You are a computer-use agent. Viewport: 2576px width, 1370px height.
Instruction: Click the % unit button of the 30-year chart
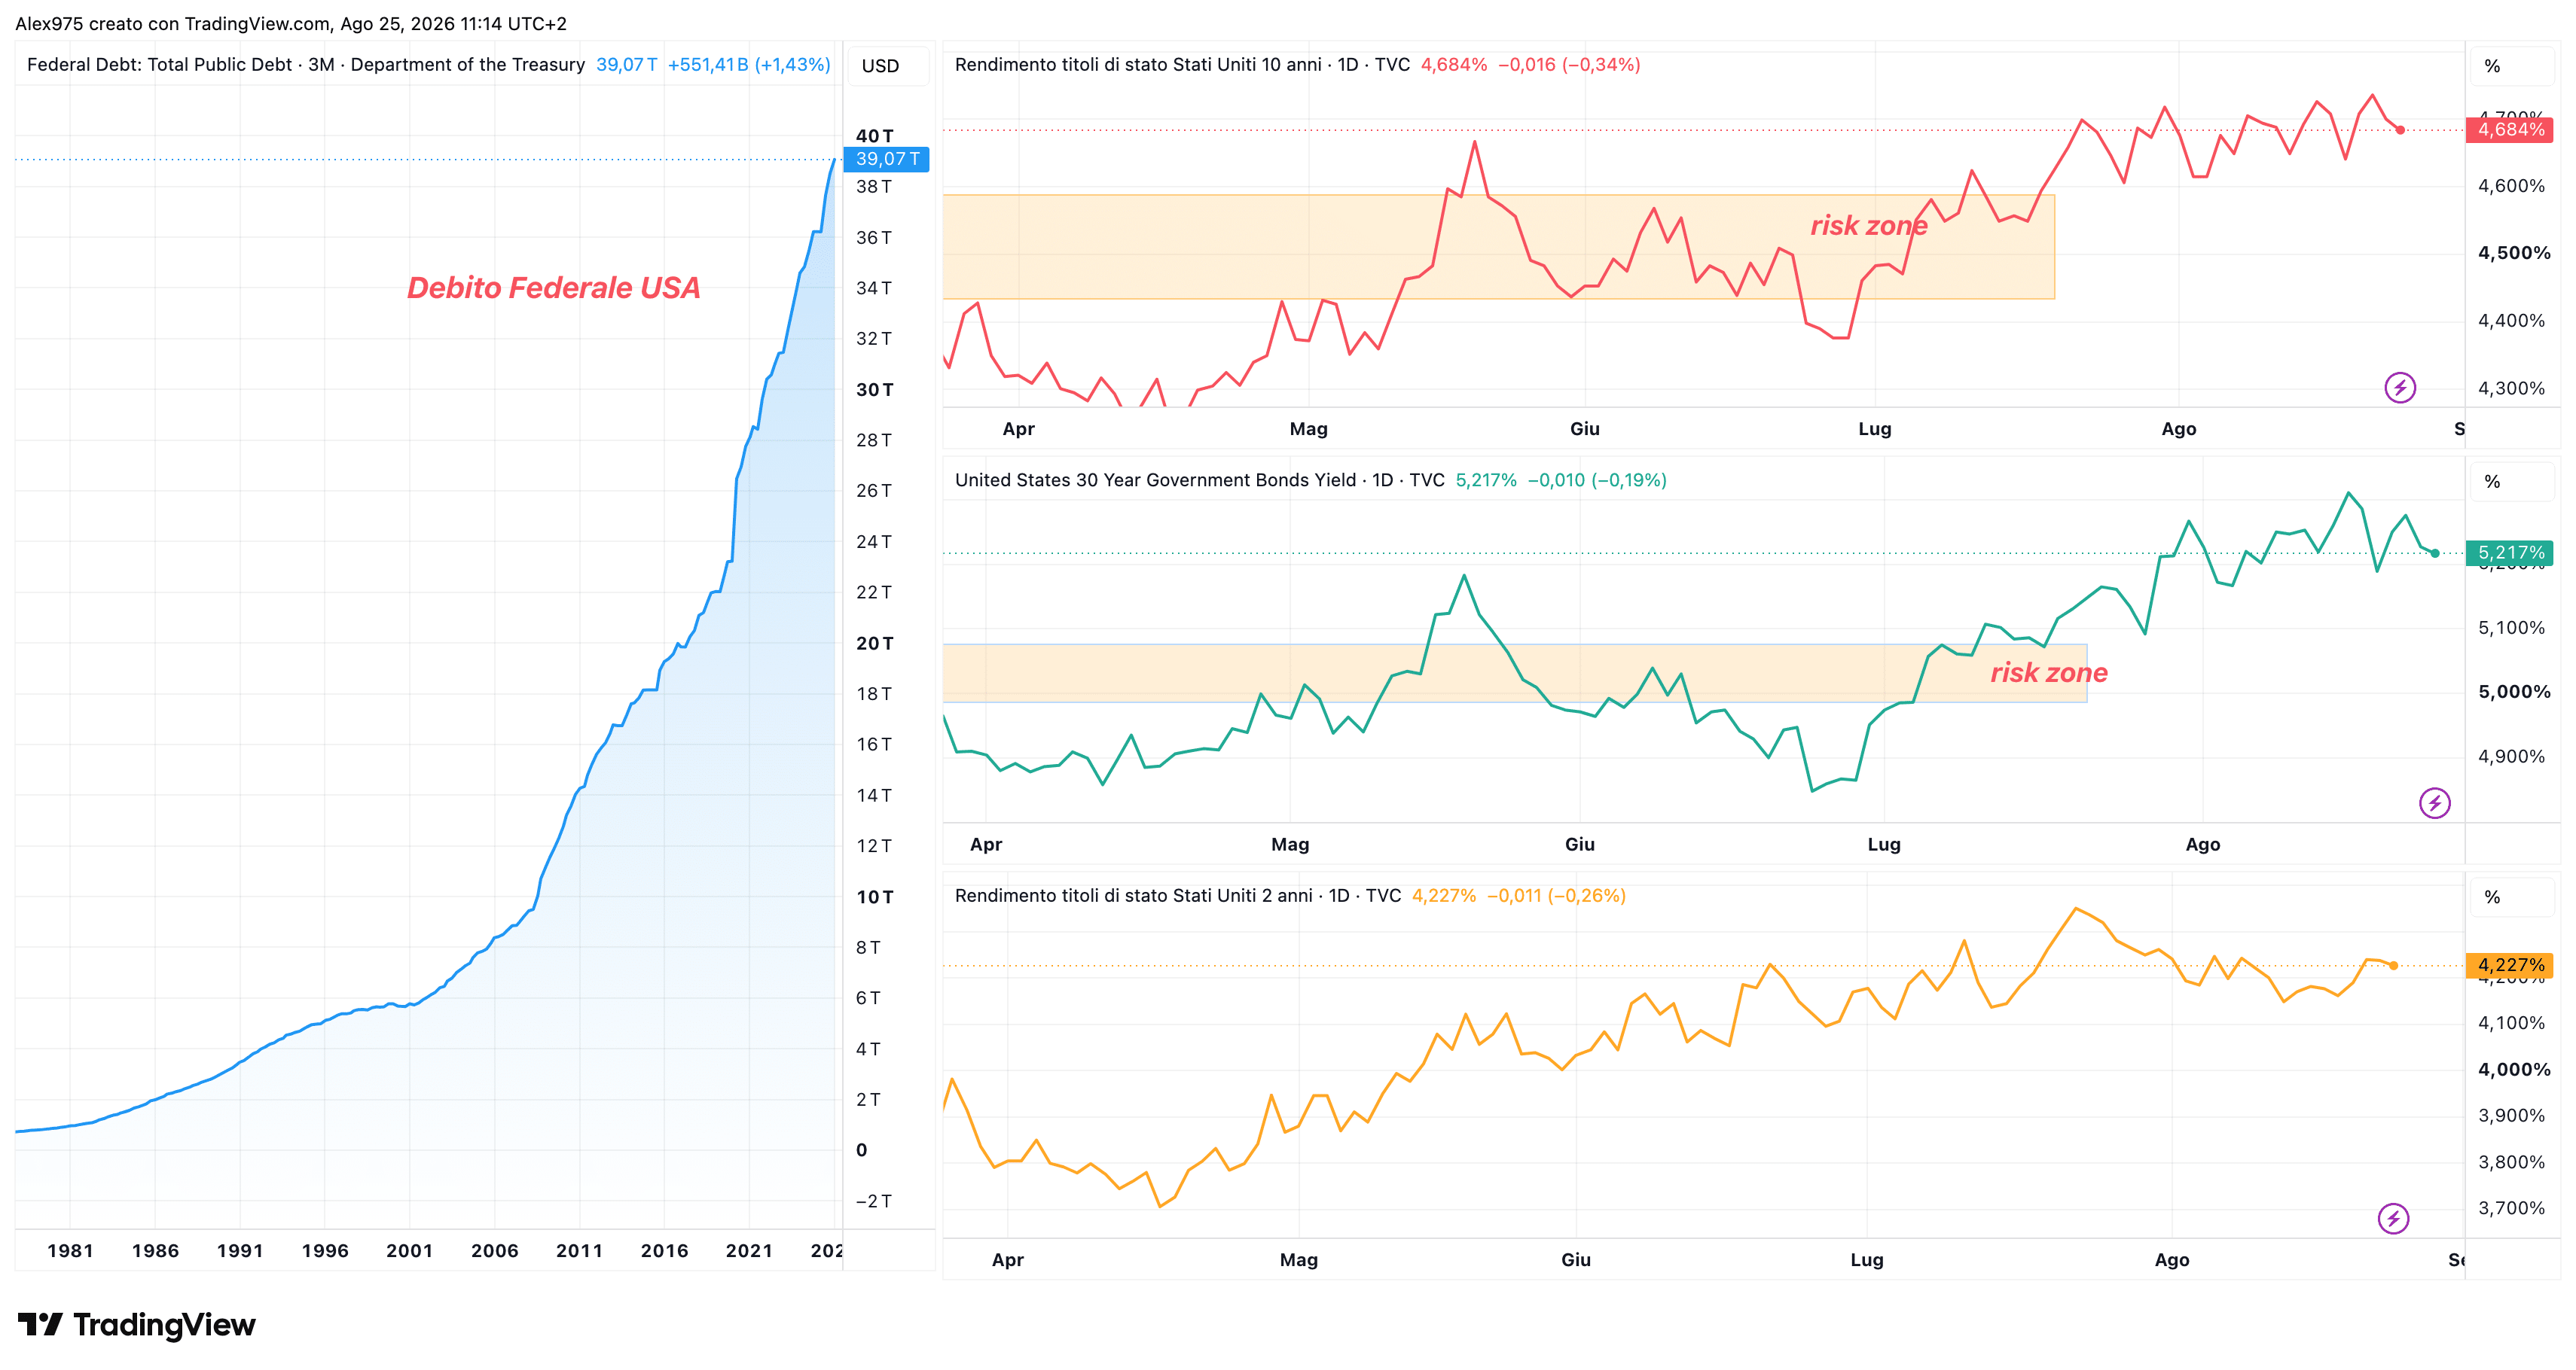(x=2511, y=482)
